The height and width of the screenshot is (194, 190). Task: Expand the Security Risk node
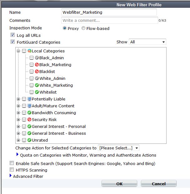pyautogui.click(x=18, y=119)
